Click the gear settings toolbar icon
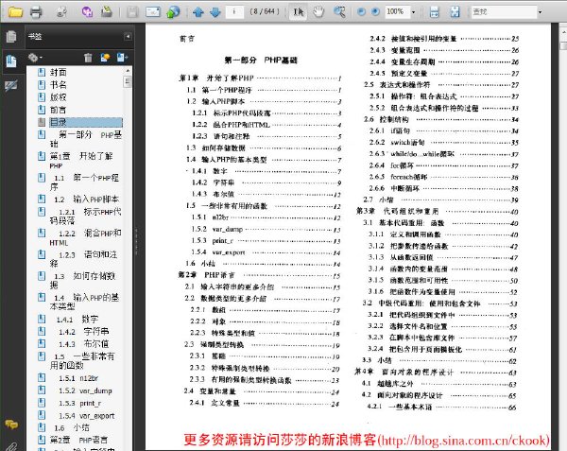 [61, 12]
